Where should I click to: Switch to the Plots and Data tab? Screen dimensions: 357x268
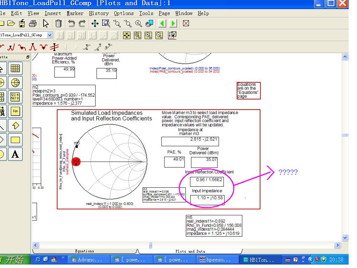point(190,251)
